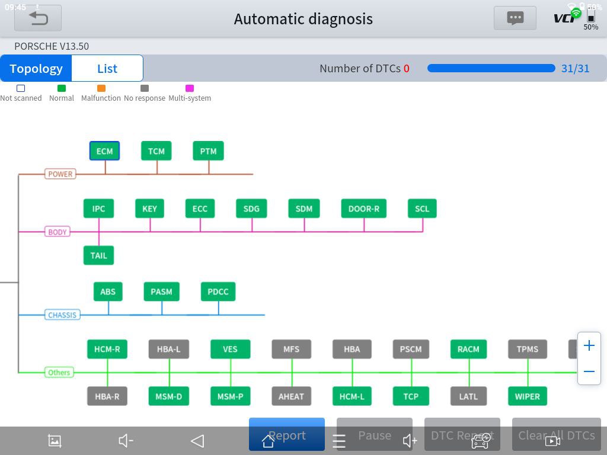Zoom in on the topology with plus
607x455 pixels.
589,346
